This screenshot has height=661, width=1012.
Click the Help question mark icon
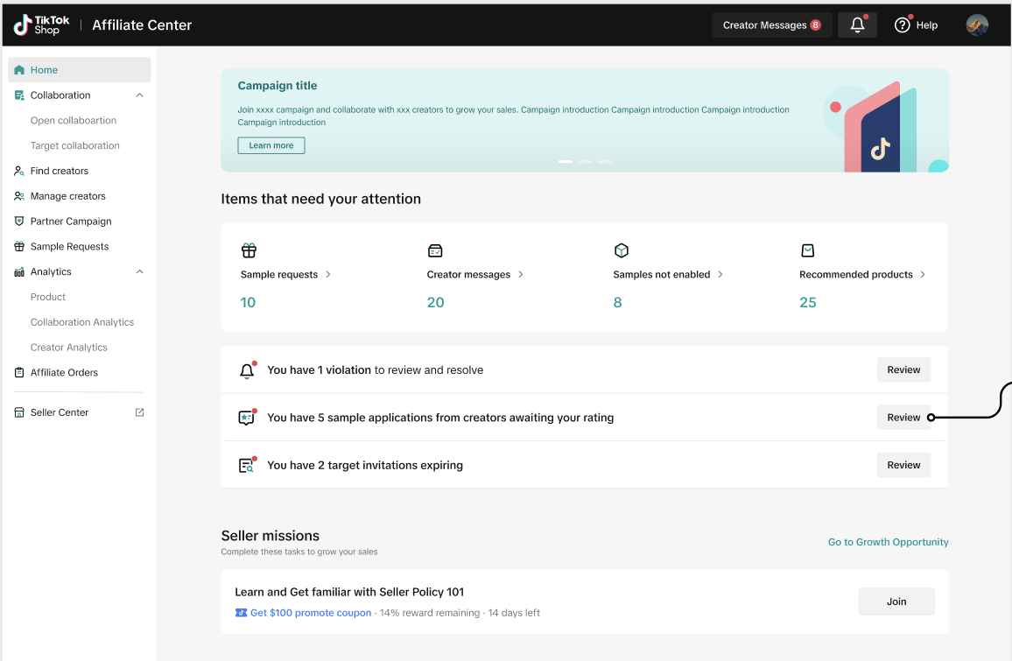pos(902,25)
